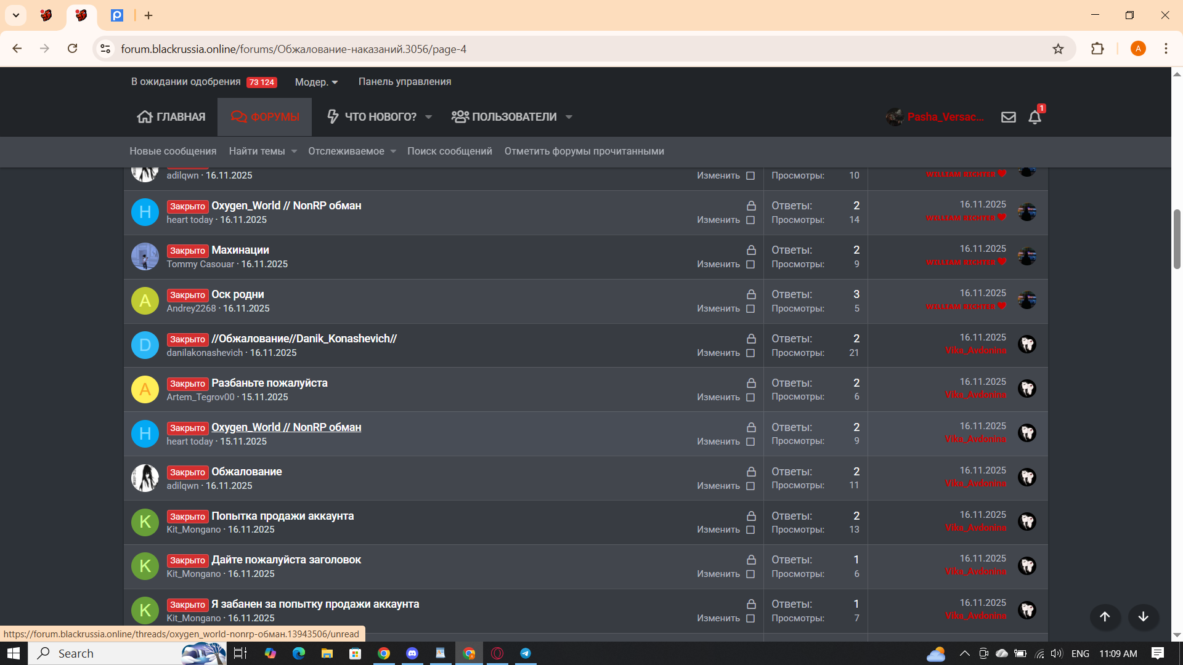1183x665 pixels.
Task: Click Отметить форумы прочитанными link
Action: pyautogui.click(x=583, y=151)
